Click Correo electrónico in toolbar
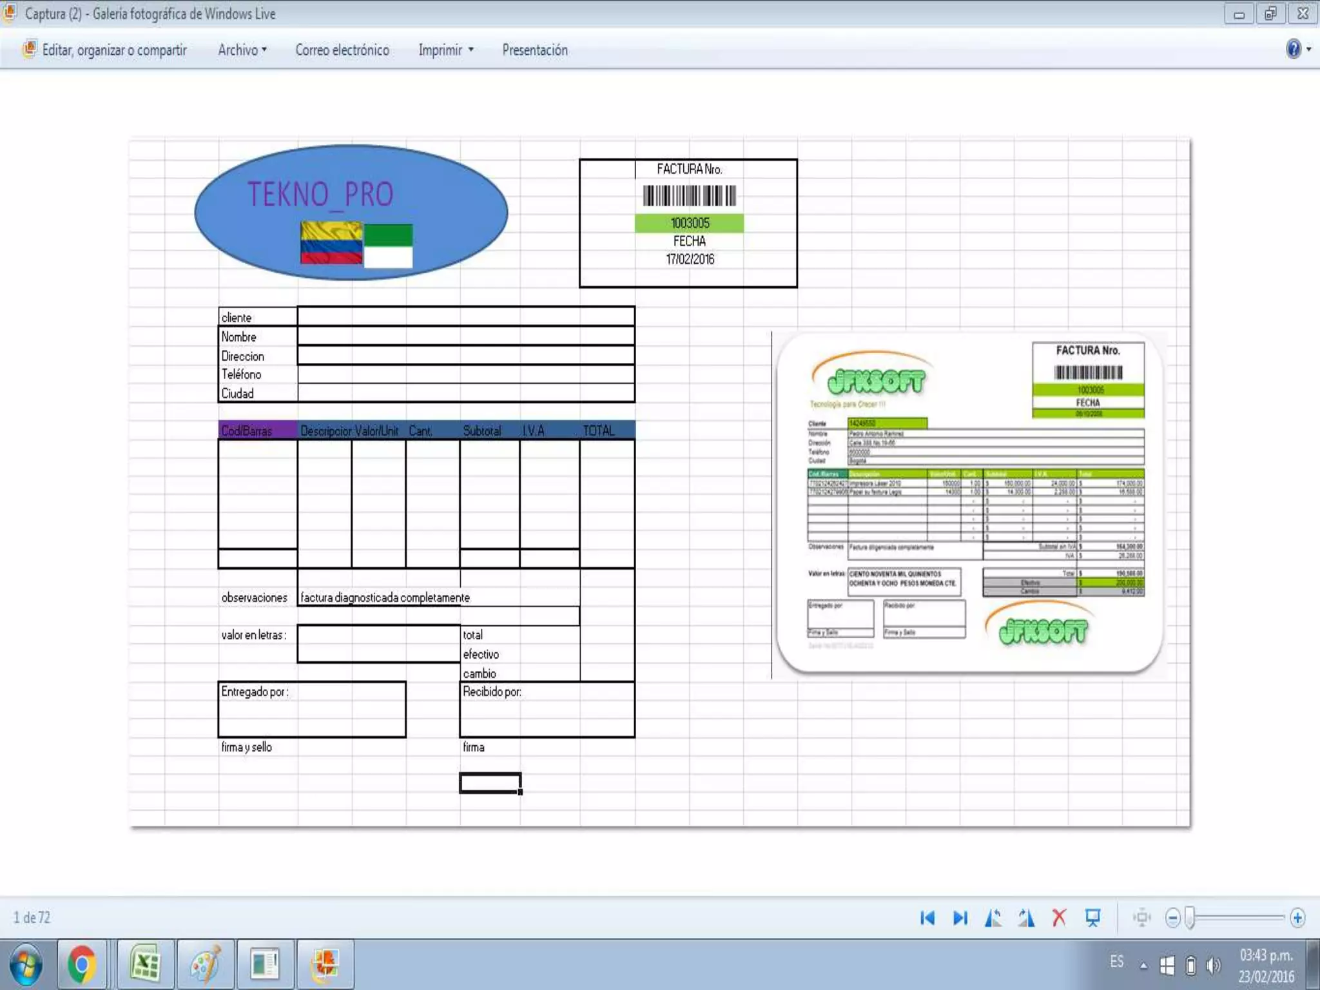The height and width of the screenshot is (990, 1320). point(342,50)
